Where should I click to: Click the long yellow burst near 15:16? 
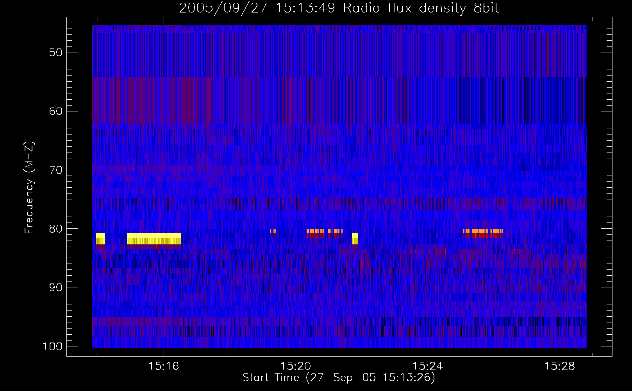tap(154, 239)
